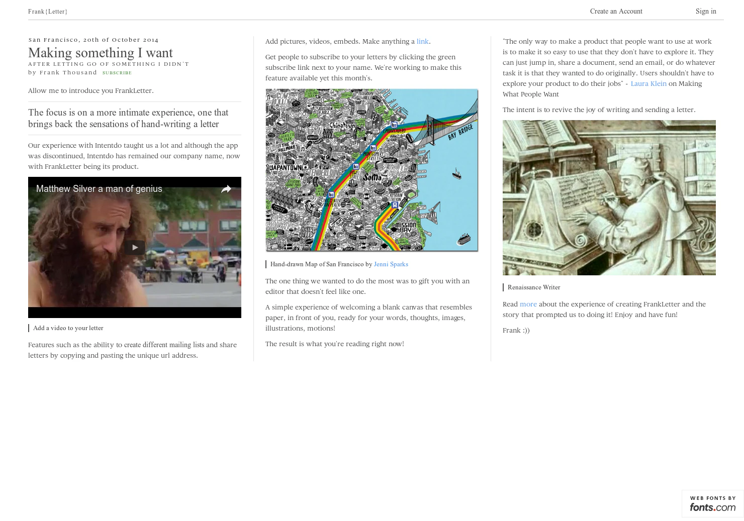Follow the blue 'link' hyperlink
The image size is (744, 521).
tap(422, 41)
